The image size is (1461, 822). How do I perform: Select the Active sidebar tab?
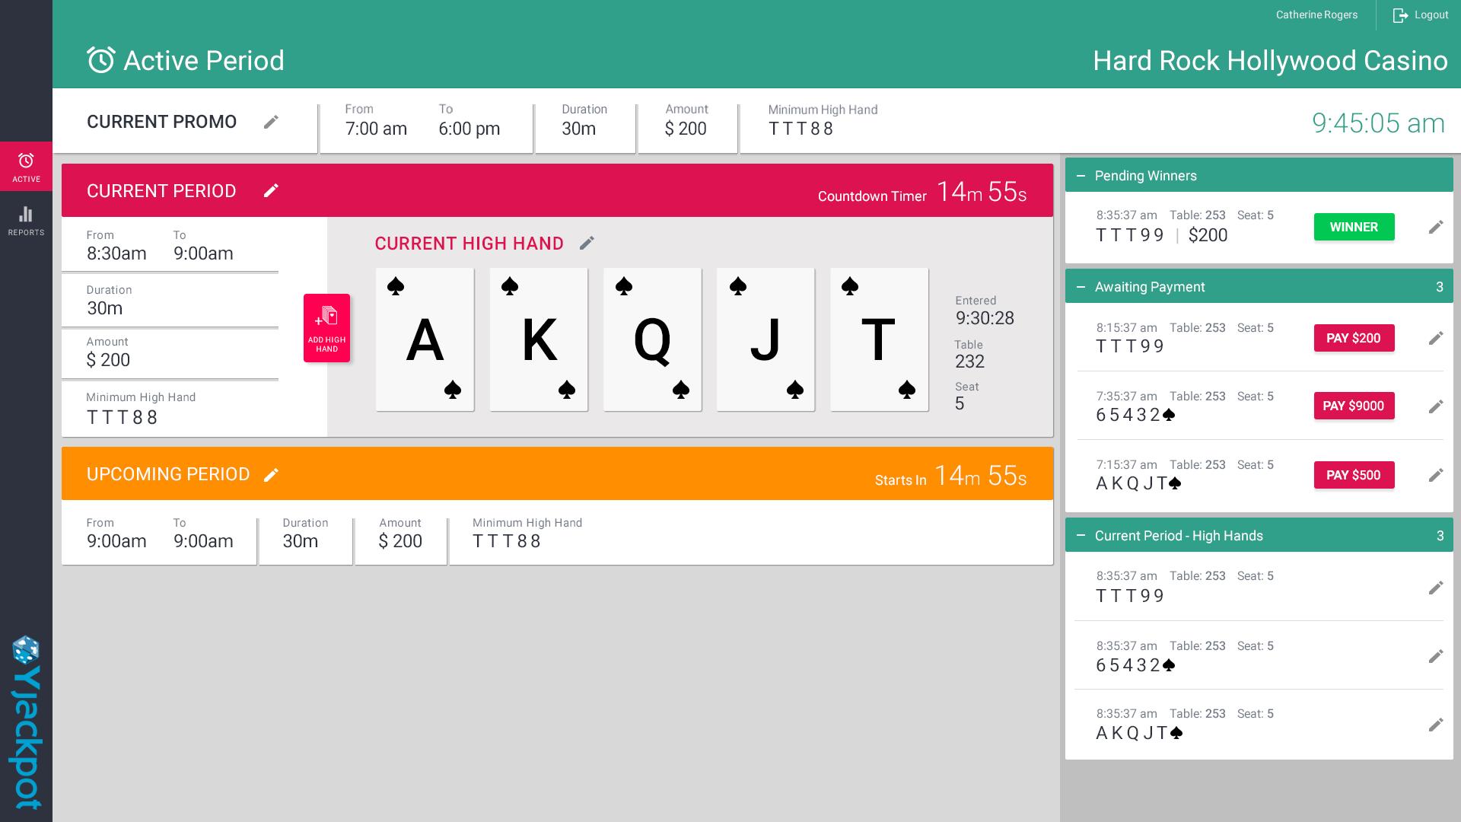point(26,167)
